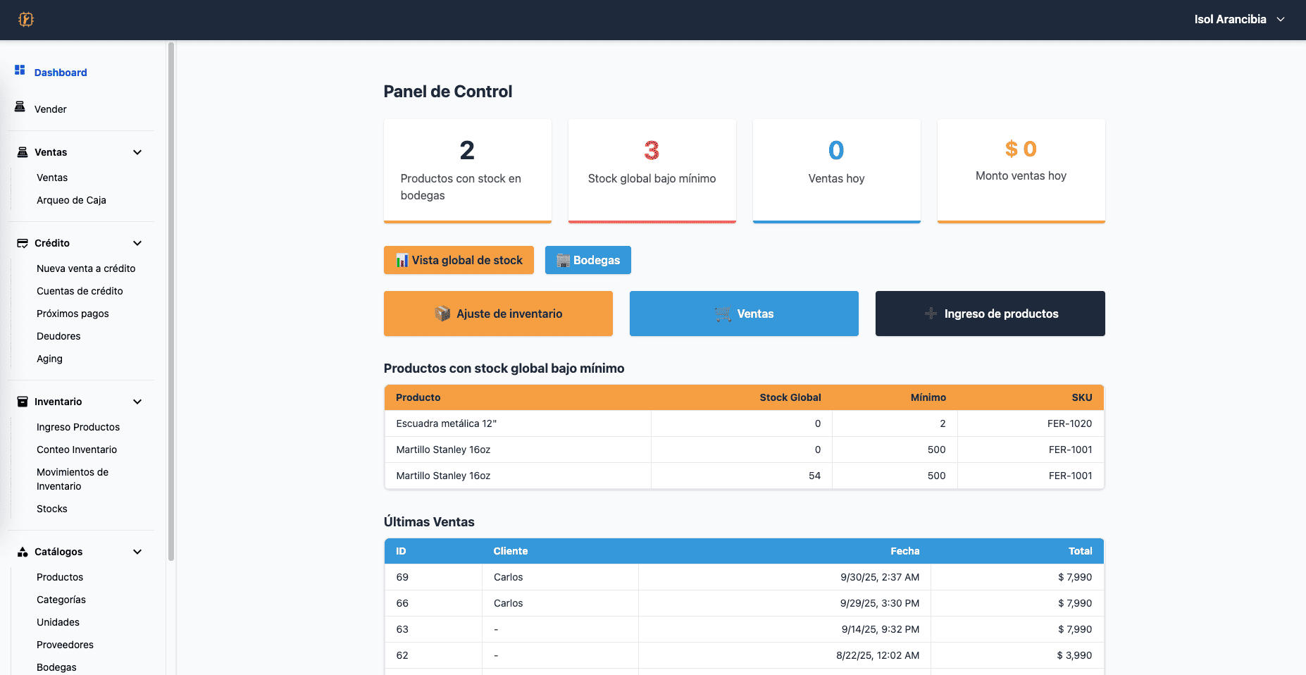
Task: Click the plus icon on Ingreso de productos
Action: tap(931, 313)
